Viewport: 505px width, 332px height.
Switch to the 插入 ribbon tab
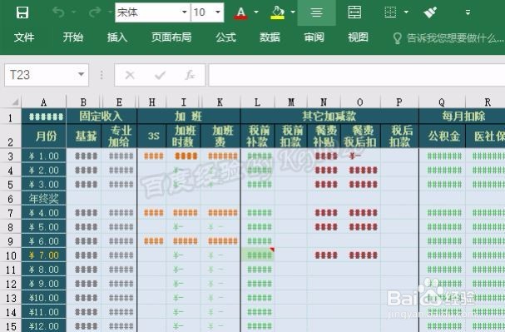117,37
